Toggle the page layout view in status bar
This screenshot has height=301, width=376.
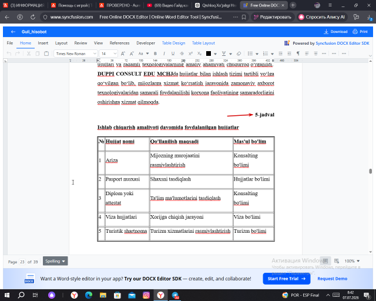pos(325,261)
